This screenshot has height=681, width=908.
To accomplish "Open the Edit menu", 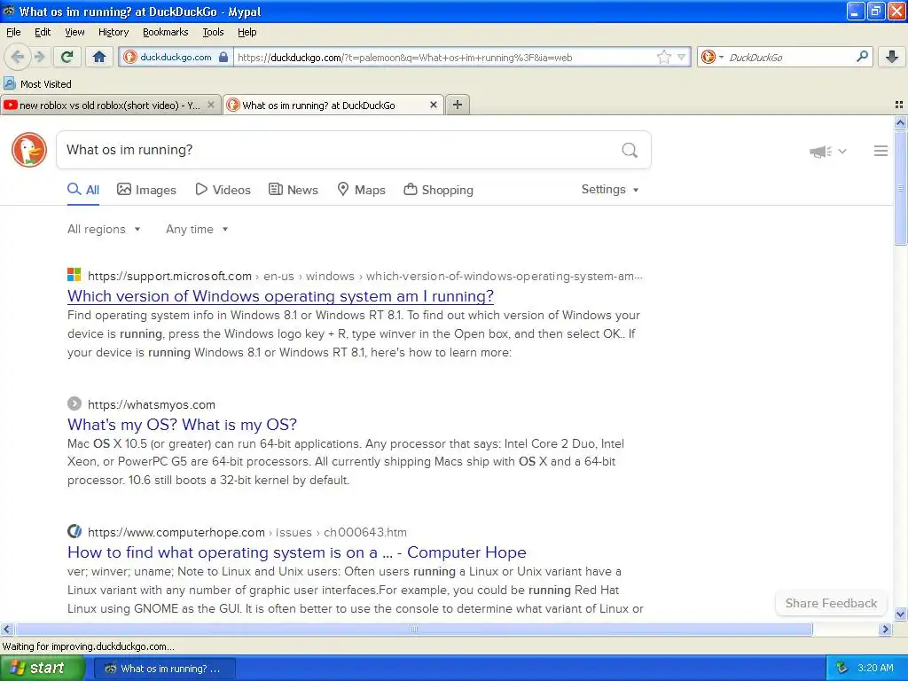I will pyautogui.click(x=43, y=32).
